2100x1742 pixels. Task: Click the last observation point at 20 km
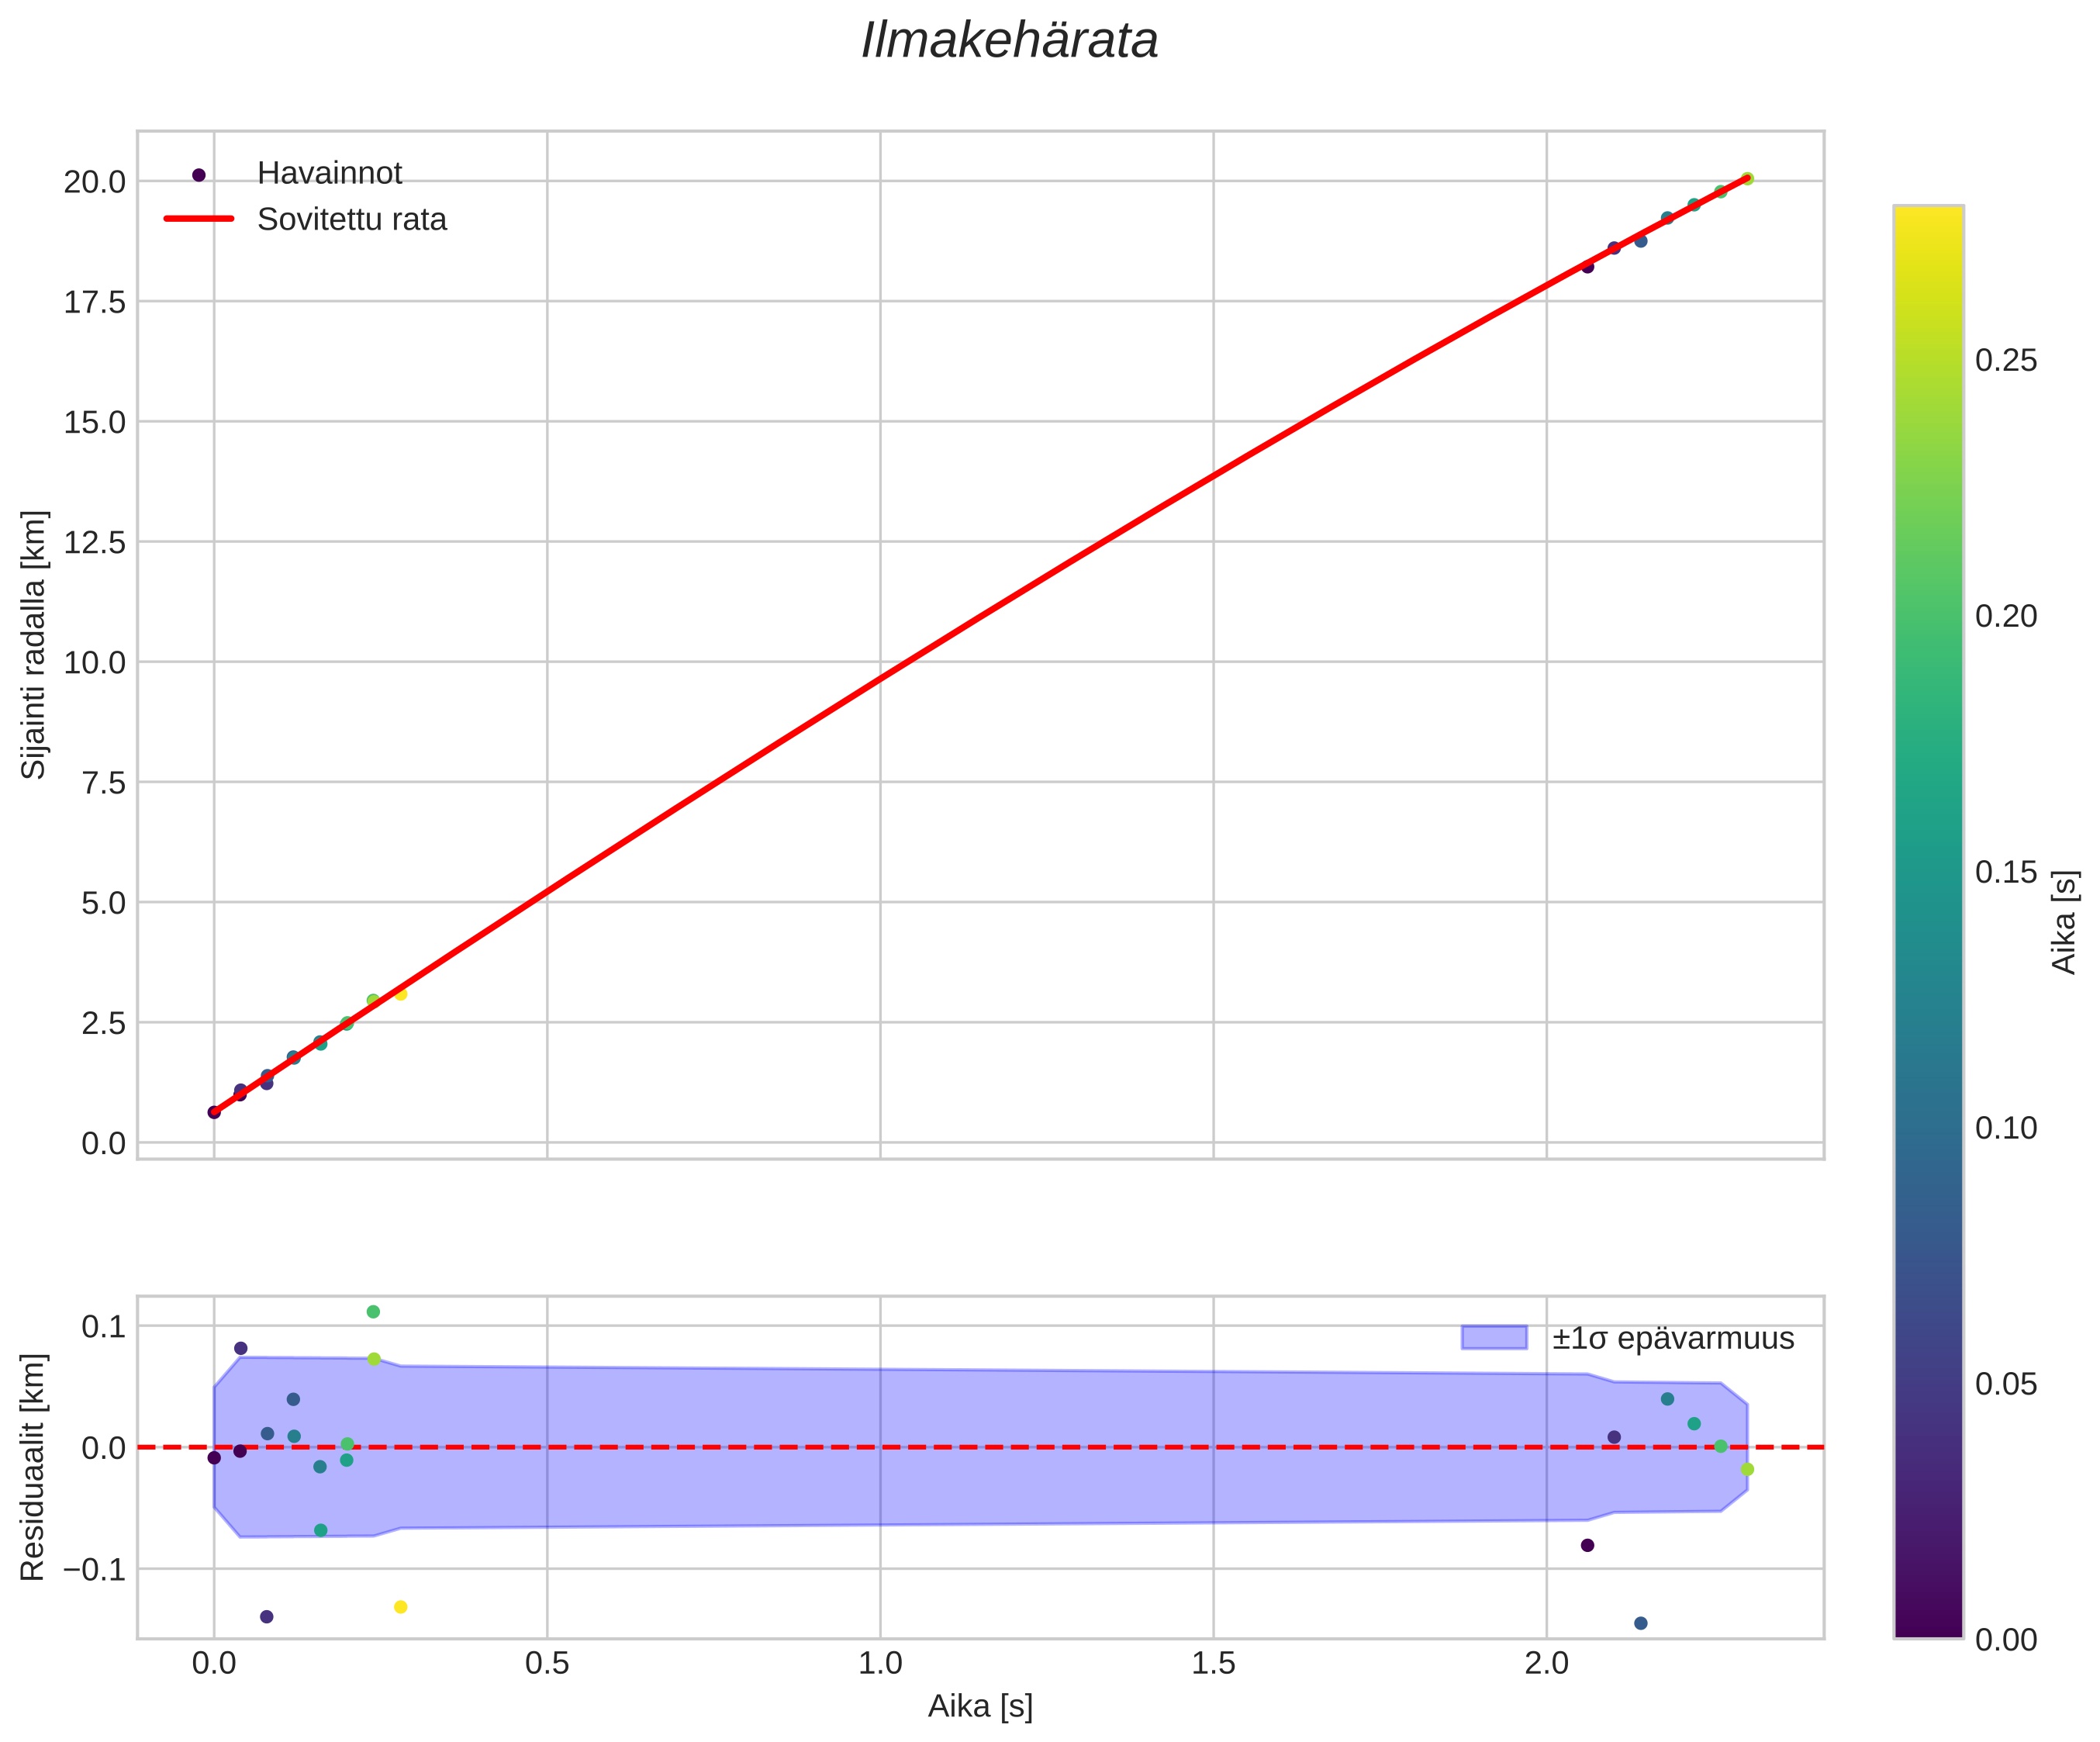tap(1747, 179)
